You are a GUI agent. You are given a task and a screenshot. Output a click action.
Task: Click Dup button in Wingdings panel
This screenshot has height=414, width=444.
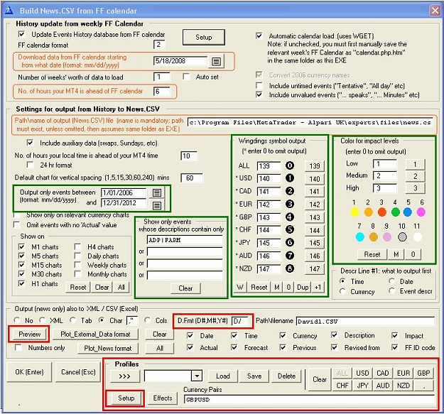[303, 287]
